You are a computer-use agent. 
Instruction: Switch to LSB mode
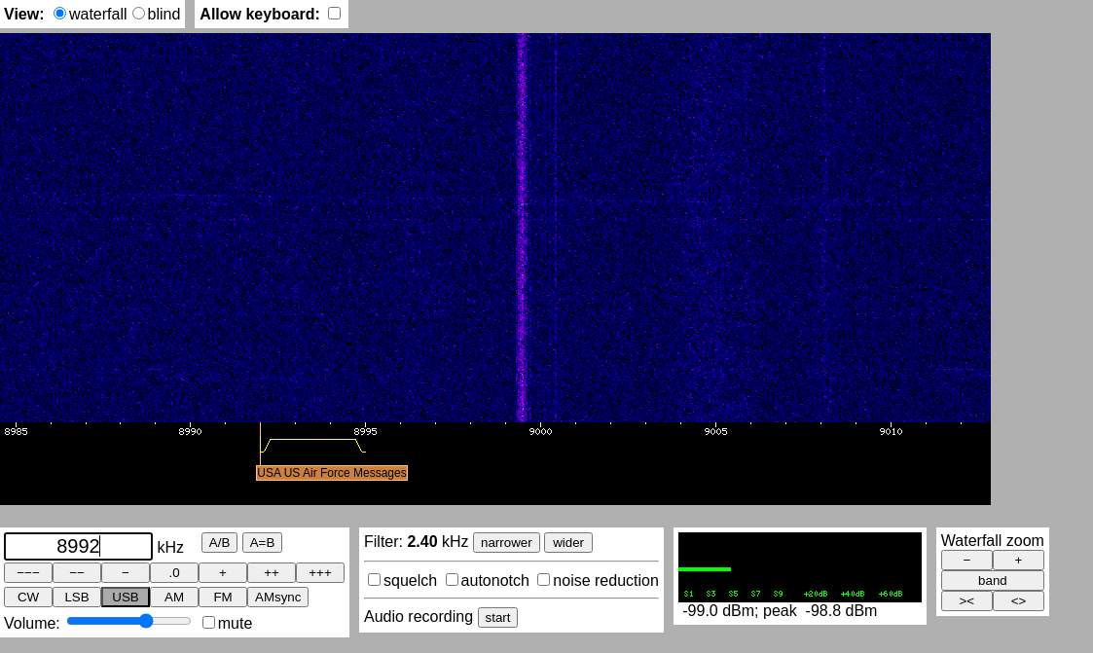click(77, 598)
